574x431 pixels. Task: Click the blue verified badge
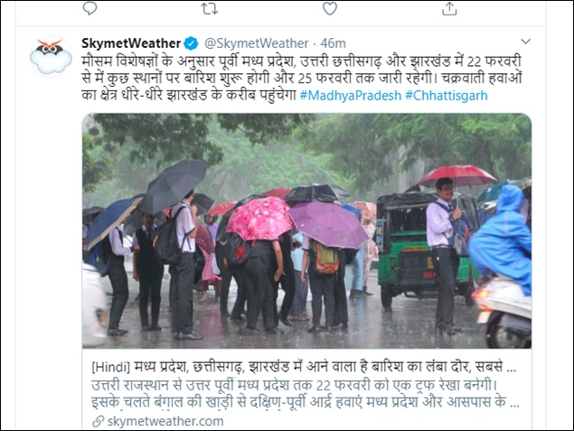click(191, 43)
